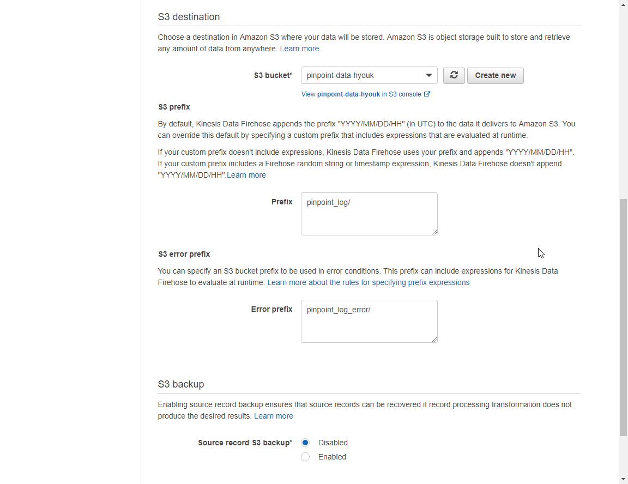Click the Prefix text area with pinpoint_log/
Screen dimensions: 628x484
[x=369, y=214]
